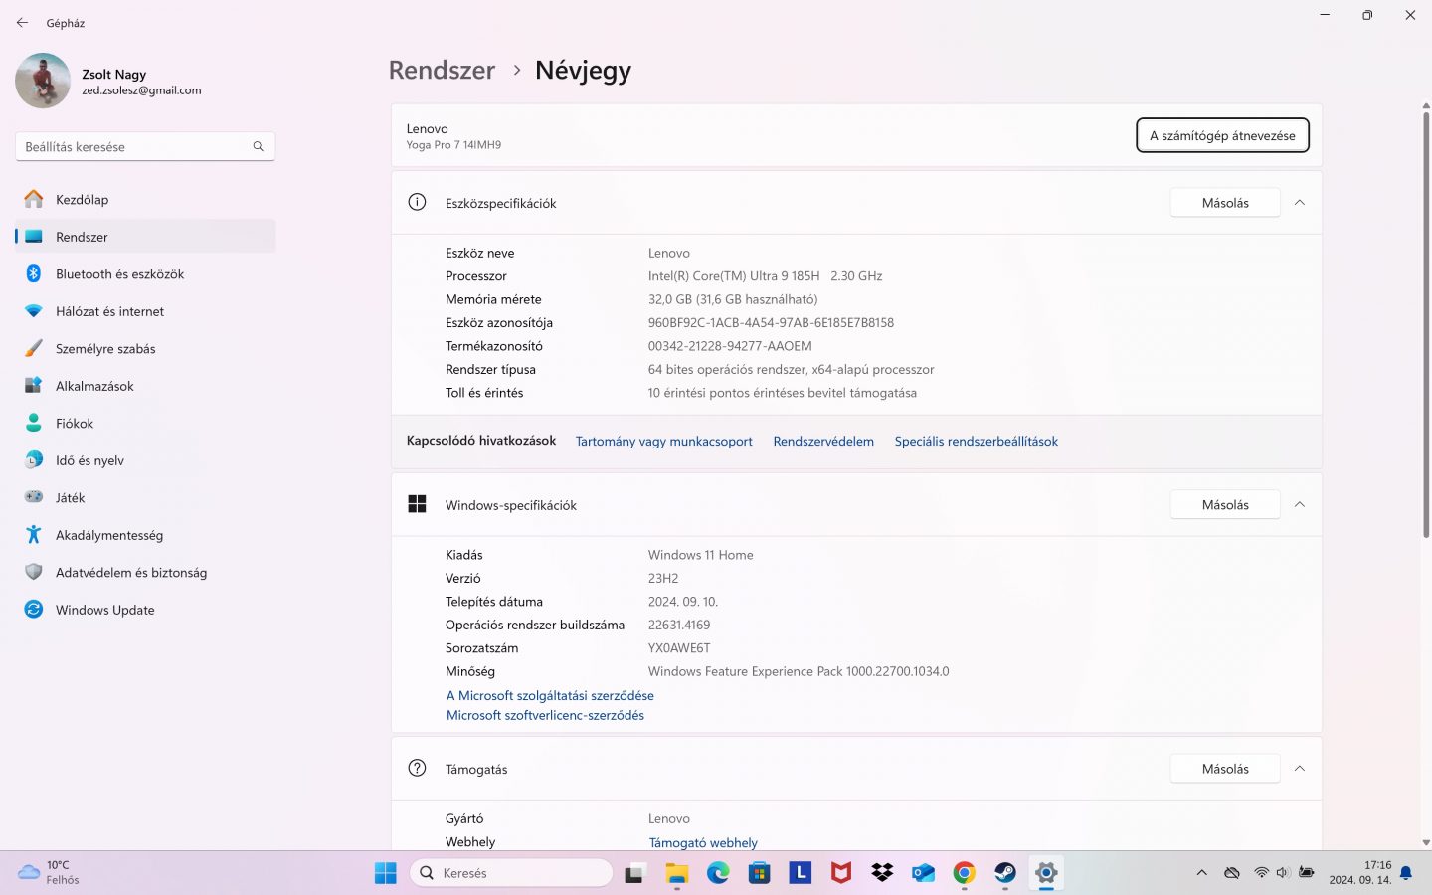The width and height of the screenshot is (1432, 895).
Task: Go back with the arrow next to Gépház
Action: point(22,22)
